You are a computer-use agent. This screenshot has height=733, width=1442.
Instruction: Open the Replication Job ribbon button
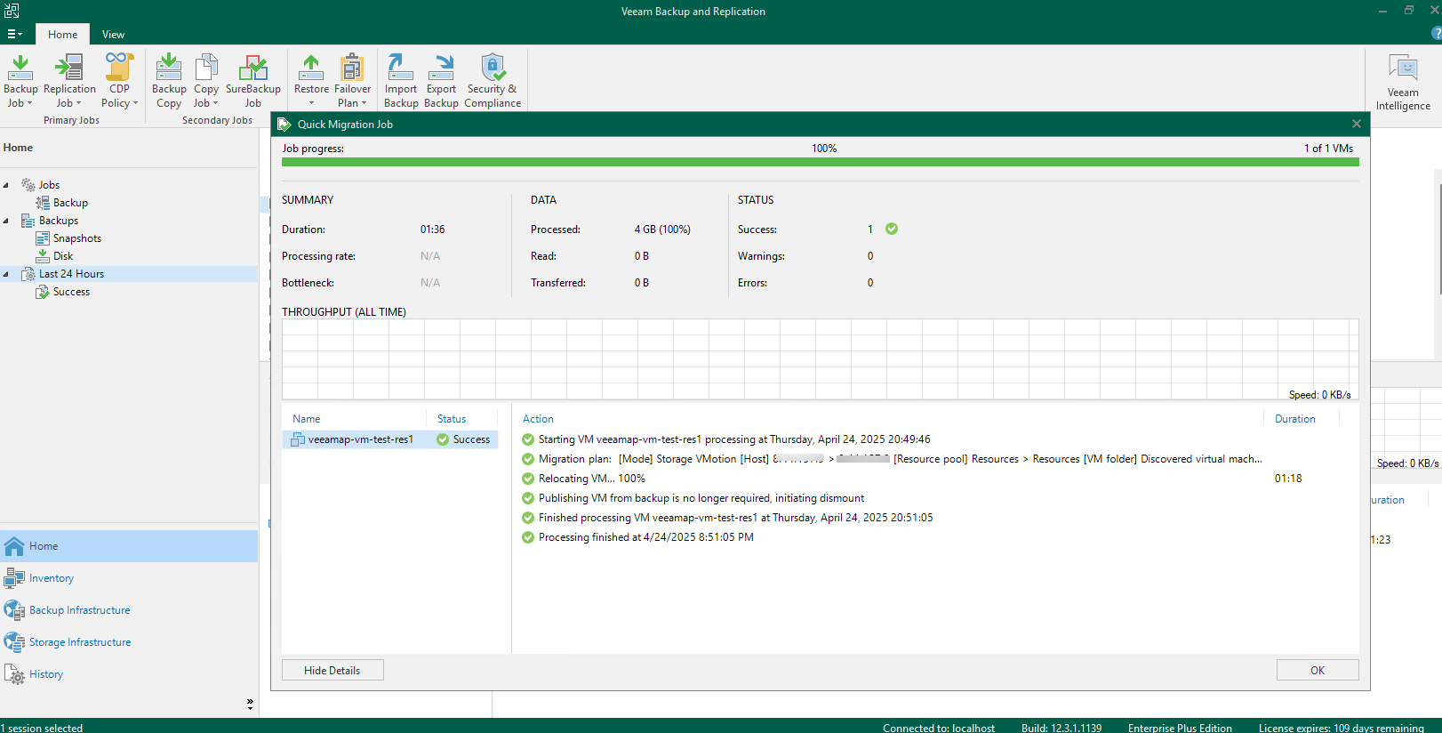point(69,81)
